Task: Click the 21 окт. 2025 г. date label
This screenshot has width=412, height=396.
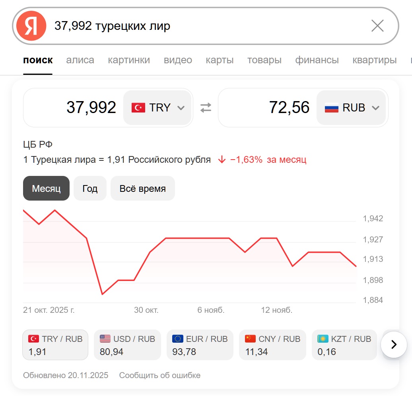Action: tap(49, 310)
